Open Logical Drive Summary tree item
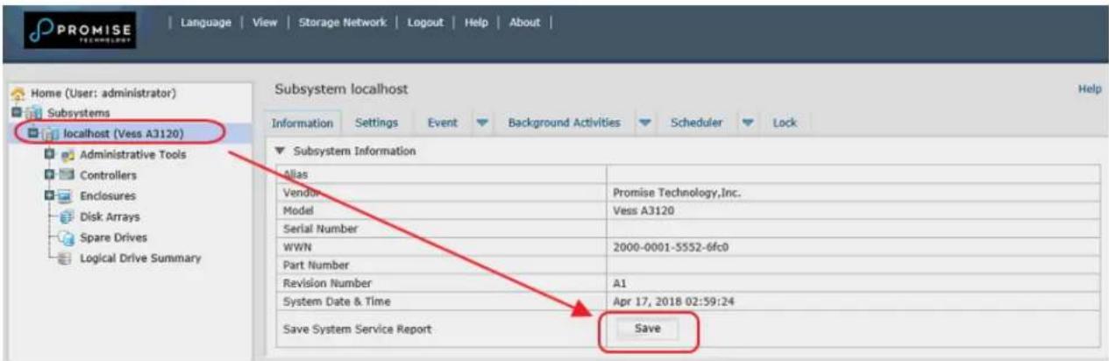Screen dimensions: 1109x361 (140, 258)
